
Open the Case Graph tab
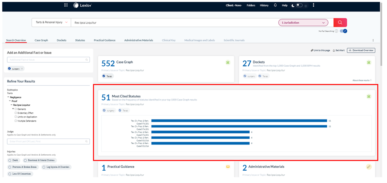(41, 40)
